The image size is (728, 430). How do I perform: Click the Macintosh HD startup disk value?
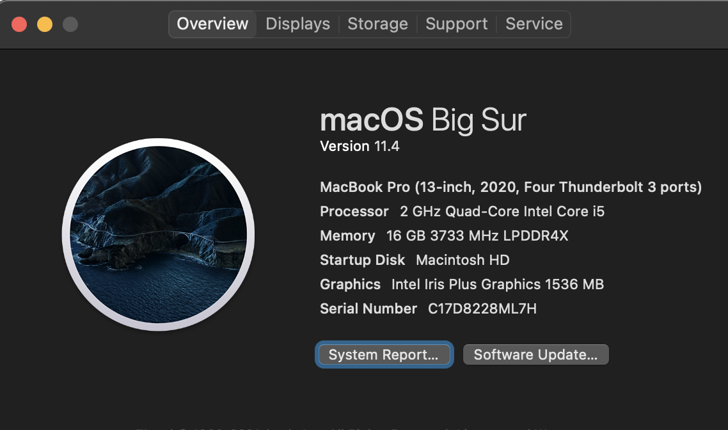pos(463,260)
